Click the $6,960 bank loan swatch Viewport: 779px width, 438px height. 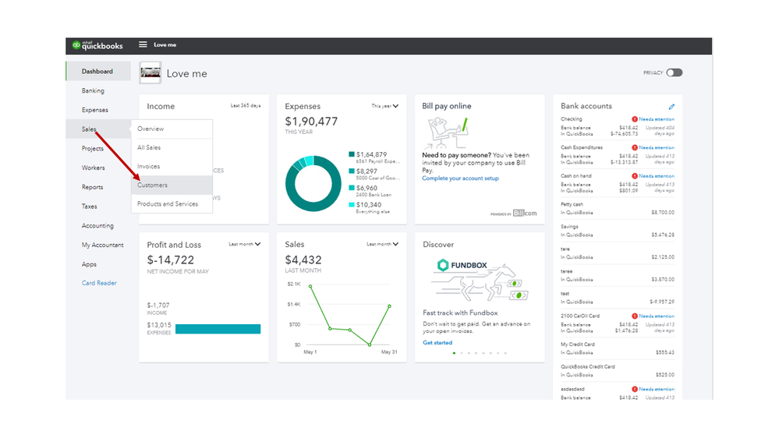click(x=351, y=188)
